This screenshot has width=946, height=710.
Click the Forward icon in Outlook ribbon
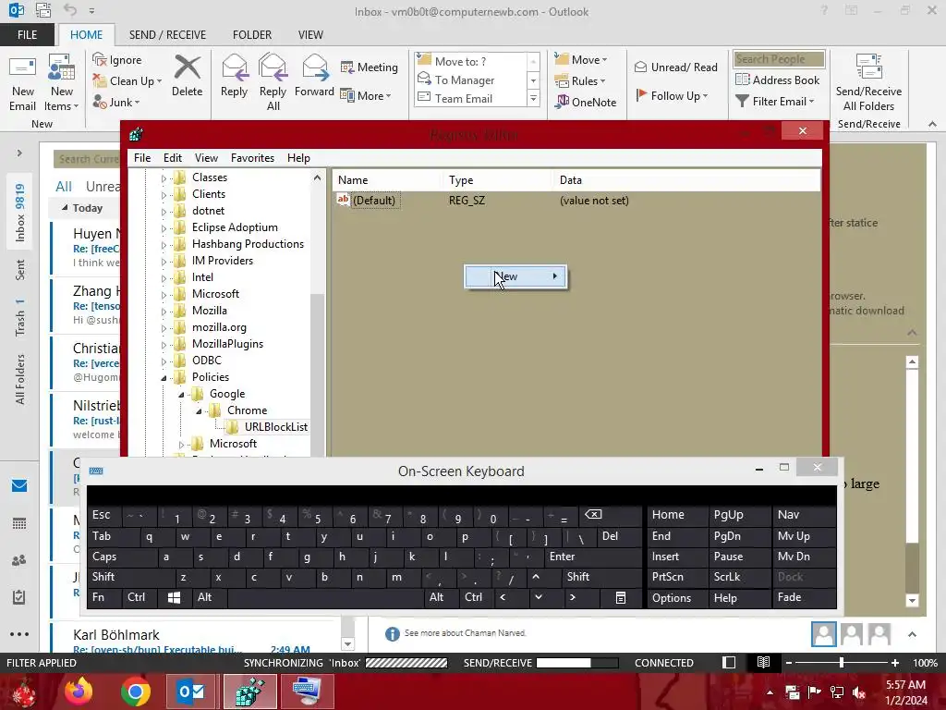[314, 76]
